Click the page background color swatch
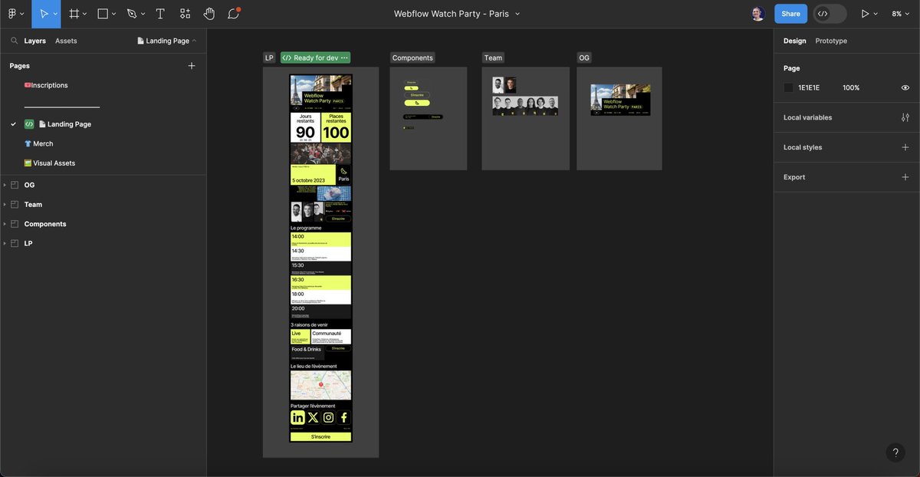This screenshot has width=920, height=477. (x=788, y=87)
